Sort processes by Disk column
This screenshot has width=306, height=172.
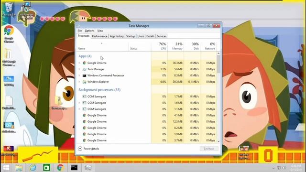coord(192,46)
